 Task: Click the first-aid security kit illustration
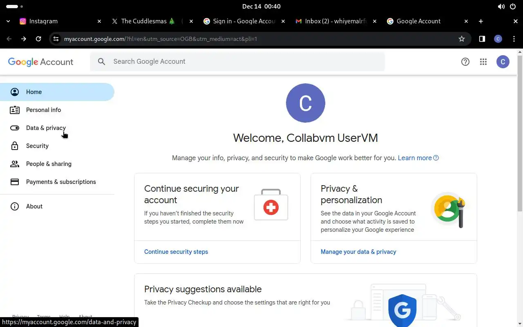tap(271, 205)
